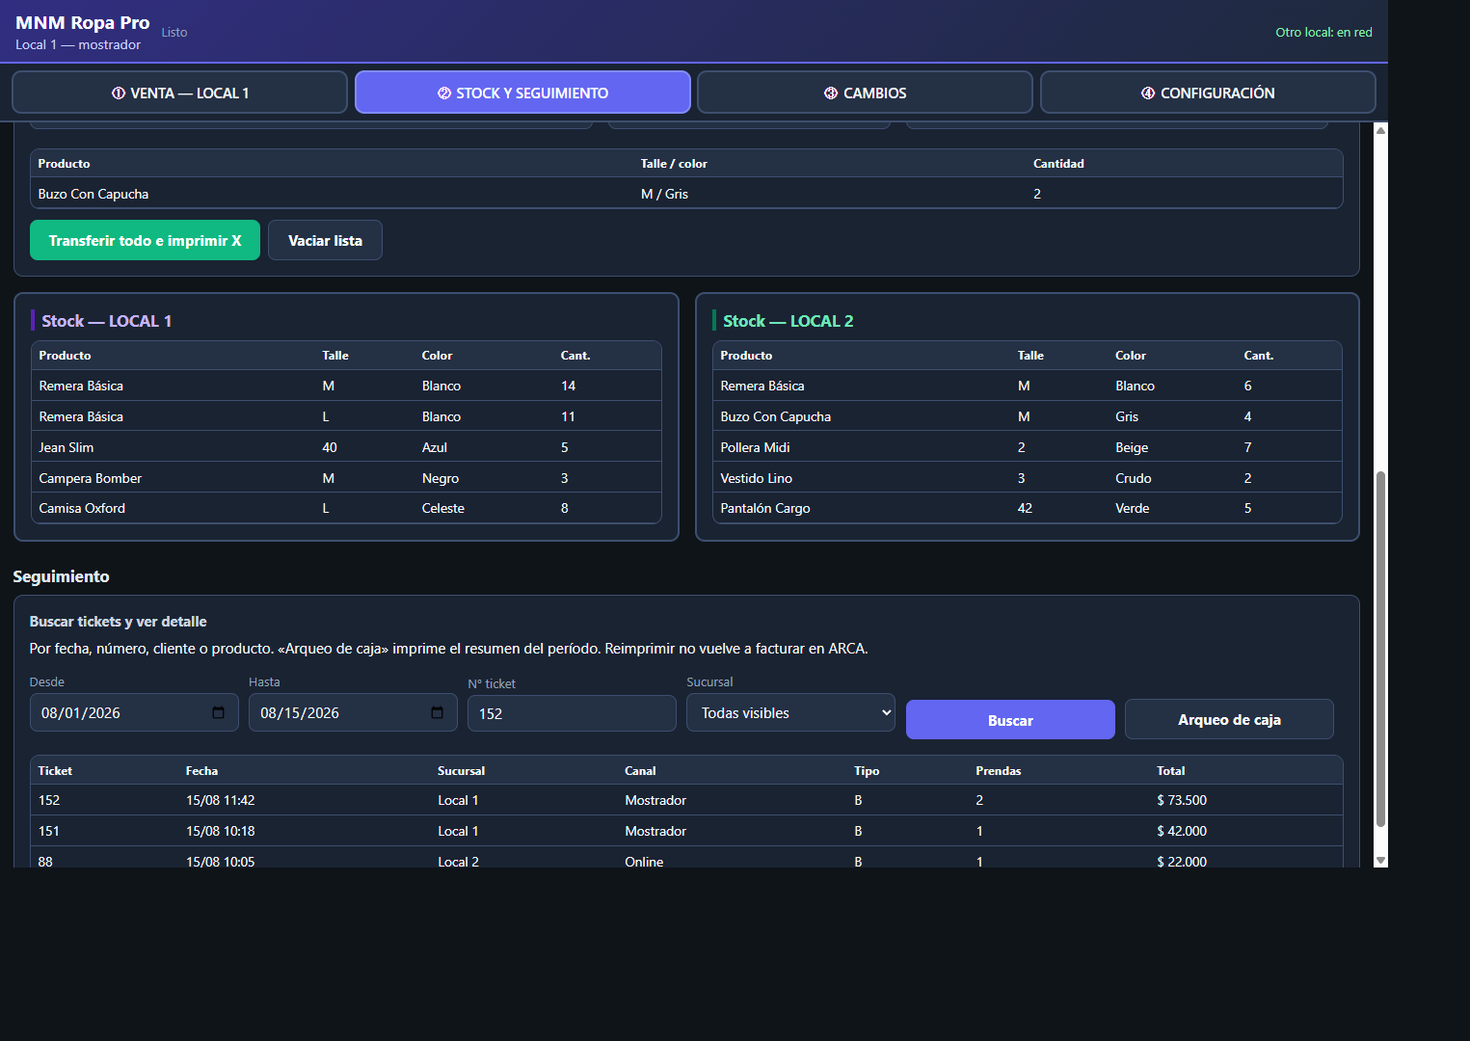
Task: Click the vertical scrollbar thumb
Action: (1380, 649)
